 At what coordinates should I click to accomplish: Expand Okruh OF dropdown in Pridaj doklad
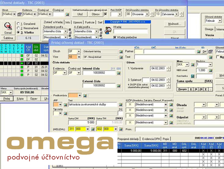pos(79,52)
